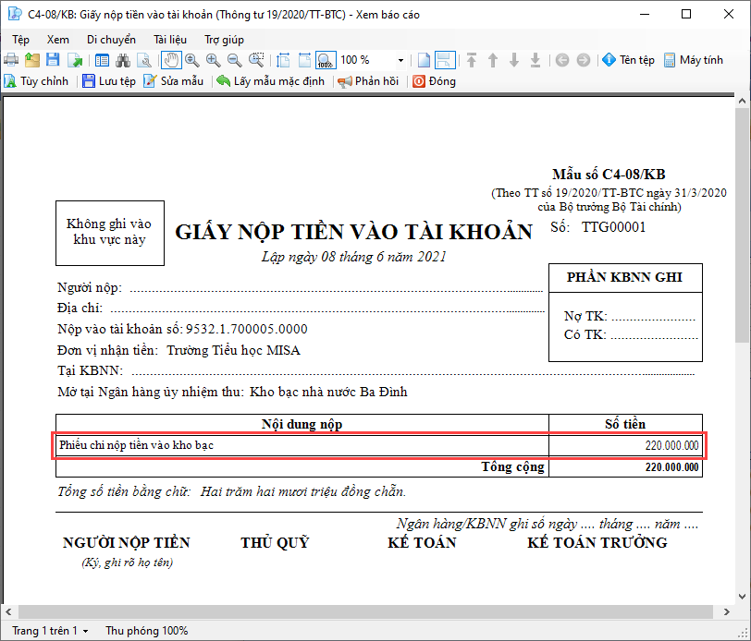Viewport: 751px width, 641px height.
Task: Click the zoom in magnifier icon
Action: pos(214,60)
